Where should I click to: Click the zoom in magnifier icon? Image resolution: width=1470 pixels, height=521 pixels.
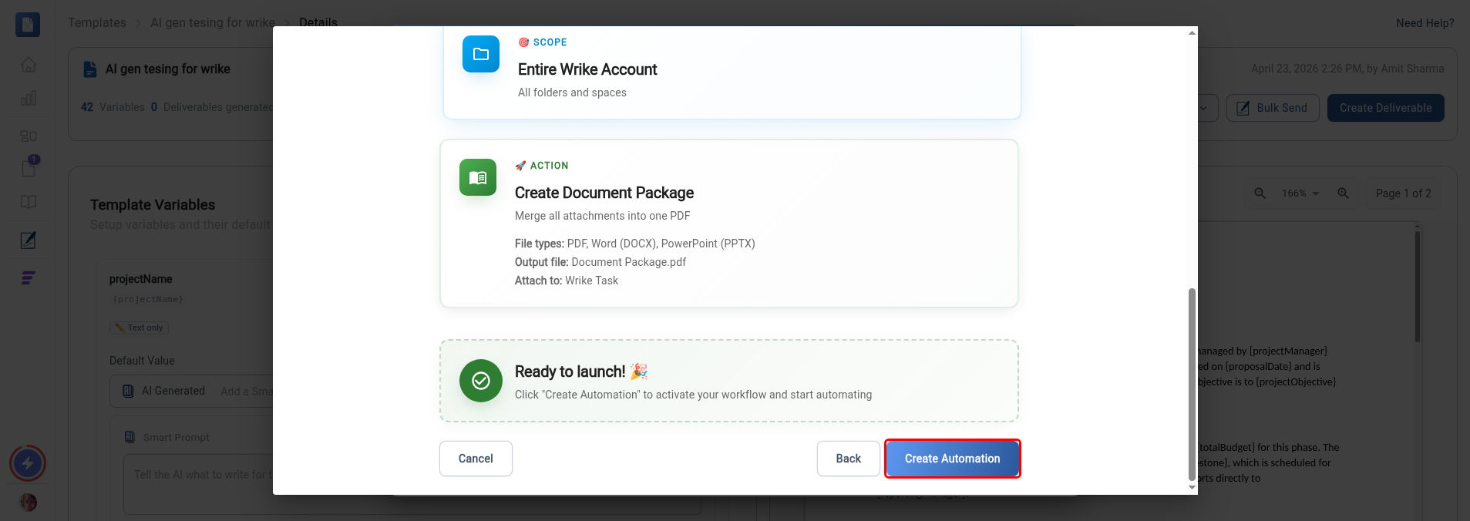(x=1343, y=193)
